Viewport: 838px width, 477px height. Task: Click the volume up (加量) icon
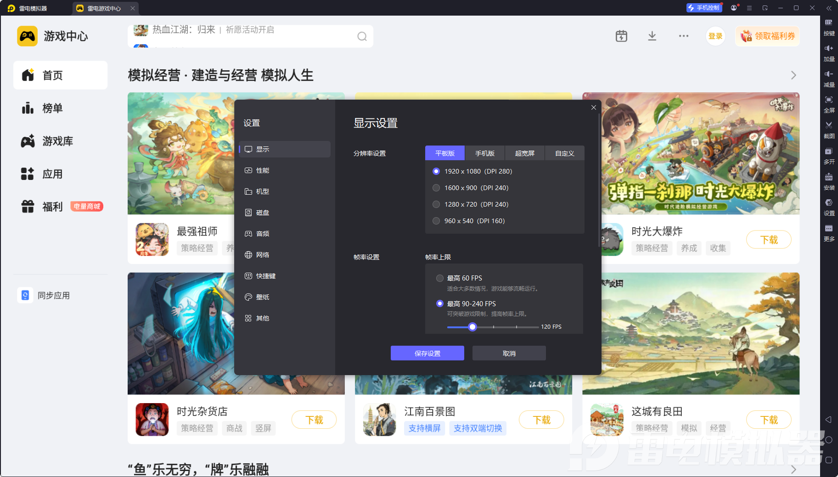828,49
